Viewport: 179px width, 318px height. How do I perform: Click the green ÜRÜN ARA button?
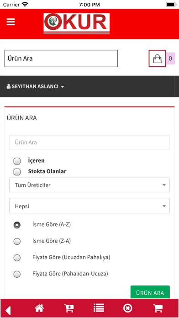(150, 292)
